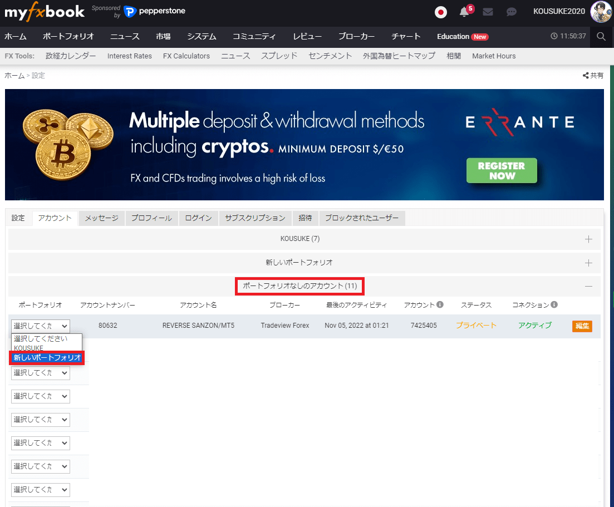Open スプレッド FX tool link
Viewport: 614px width, 507px height.
point(279,56)
